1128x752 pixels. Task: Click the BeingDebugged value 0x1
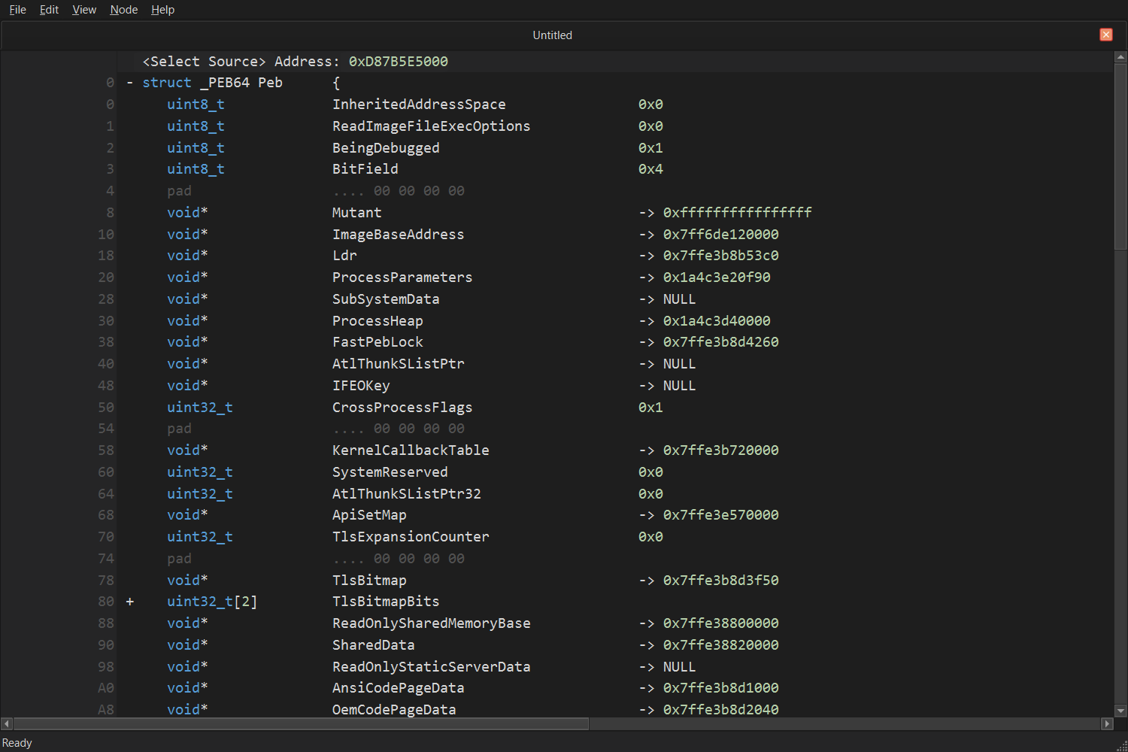pos(650,148)
